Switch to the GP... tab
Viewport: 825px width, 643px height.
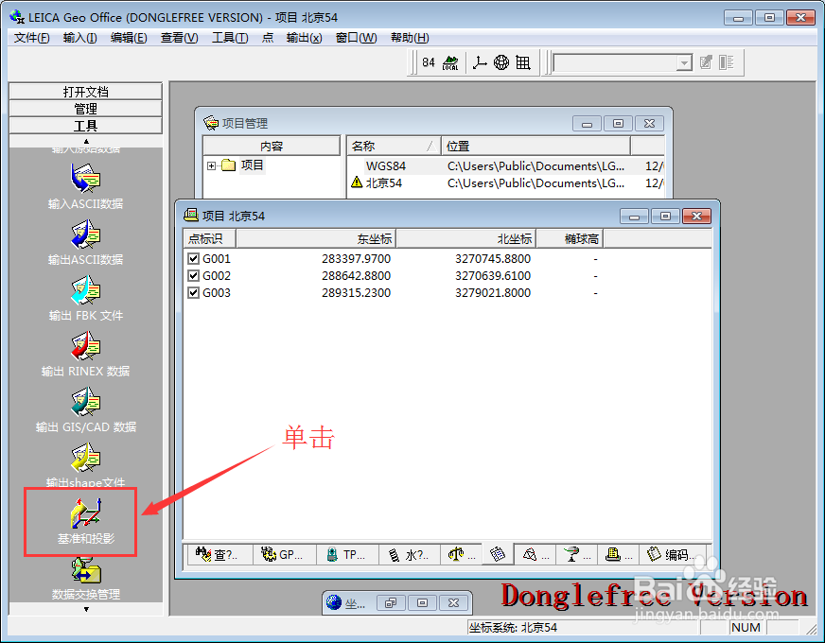pyautogui.click(x=284, y=554)
